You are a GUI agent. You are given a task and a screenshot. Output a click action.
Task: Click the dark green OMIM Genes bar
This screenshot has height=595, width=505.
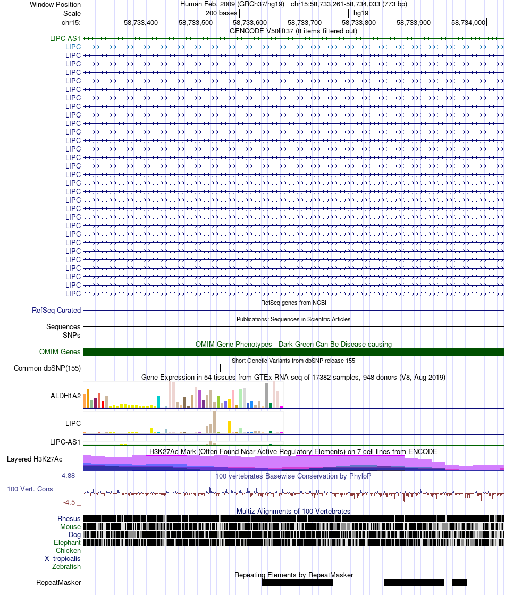(x=293, y=352)
